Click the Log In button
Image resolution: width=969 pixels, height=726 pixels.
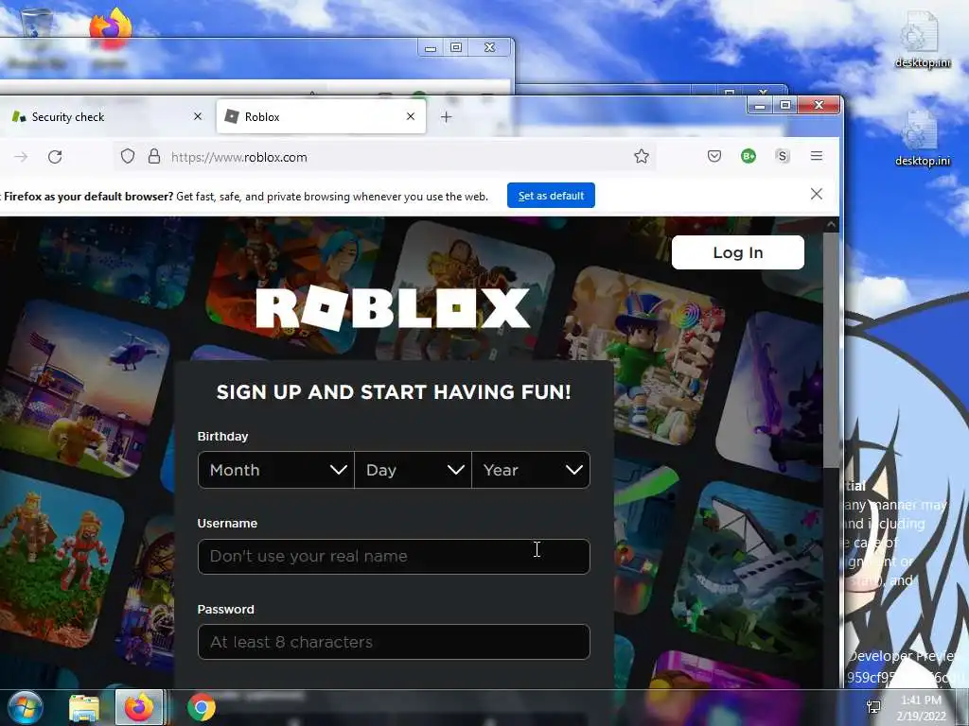click(738, 252)
